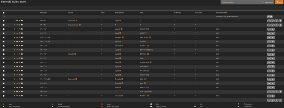Edit the blockedIP reject rule with the pencil icon
The image size is (284, 108).
(x=273, y=21)
